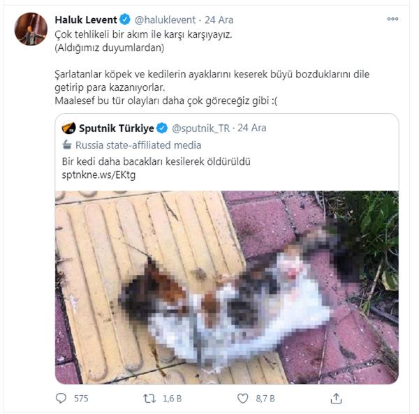Open the blurred cat photo
This screenshot has height=414, width=419.
[227, 288]
